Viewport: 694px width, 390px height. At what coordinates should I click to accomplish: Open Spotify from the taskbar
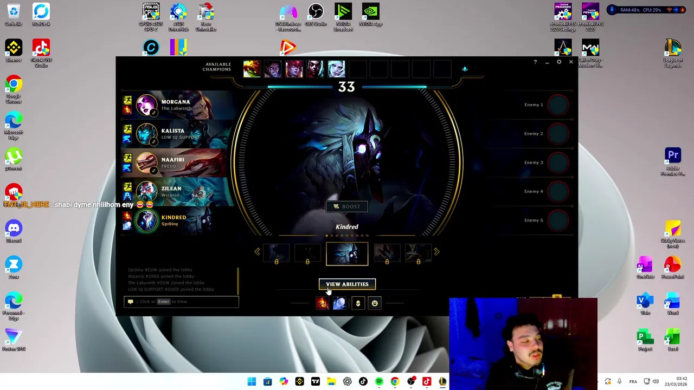379,382
